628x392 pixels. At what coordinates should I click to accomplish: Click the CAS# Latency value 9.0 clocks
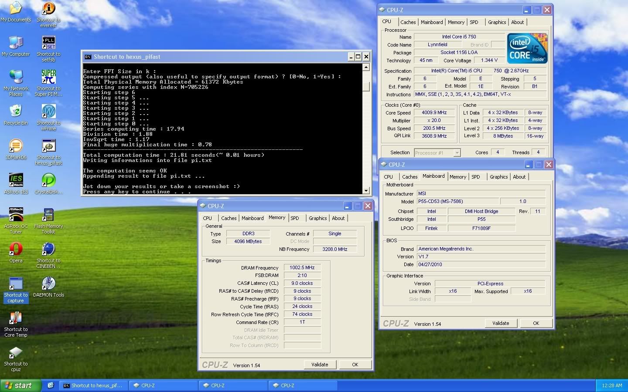tap(302, 283)
